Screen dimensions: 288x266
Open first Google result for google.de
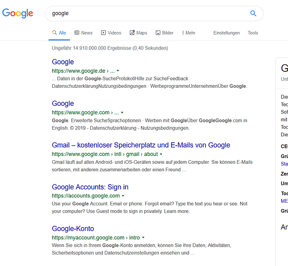tap(63, 62)
